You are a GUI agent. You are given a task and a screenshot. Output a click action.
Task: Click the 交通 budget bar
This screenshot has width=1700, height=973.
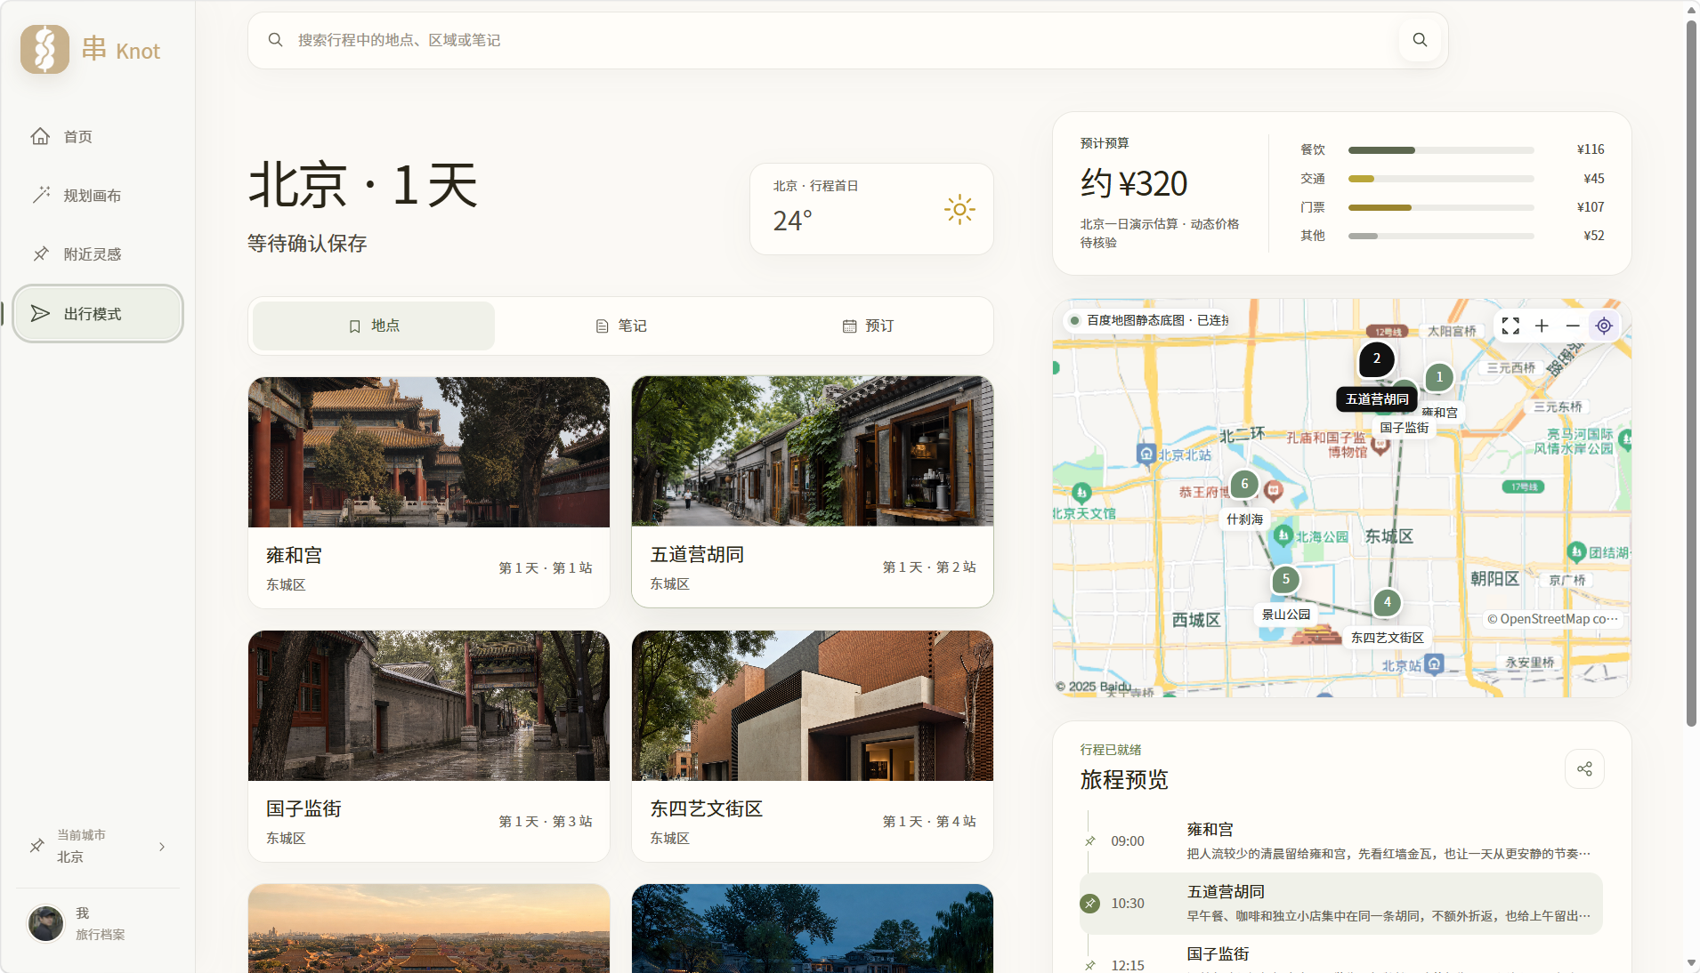pyautogui.click(x=1441, y=179)
